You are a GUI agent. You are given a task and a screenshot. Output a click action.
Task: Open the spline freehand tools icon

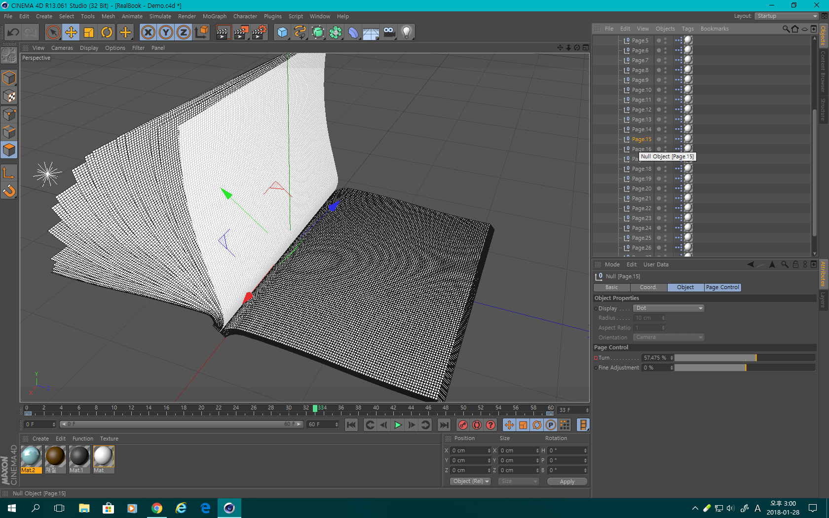click(300, 33)
